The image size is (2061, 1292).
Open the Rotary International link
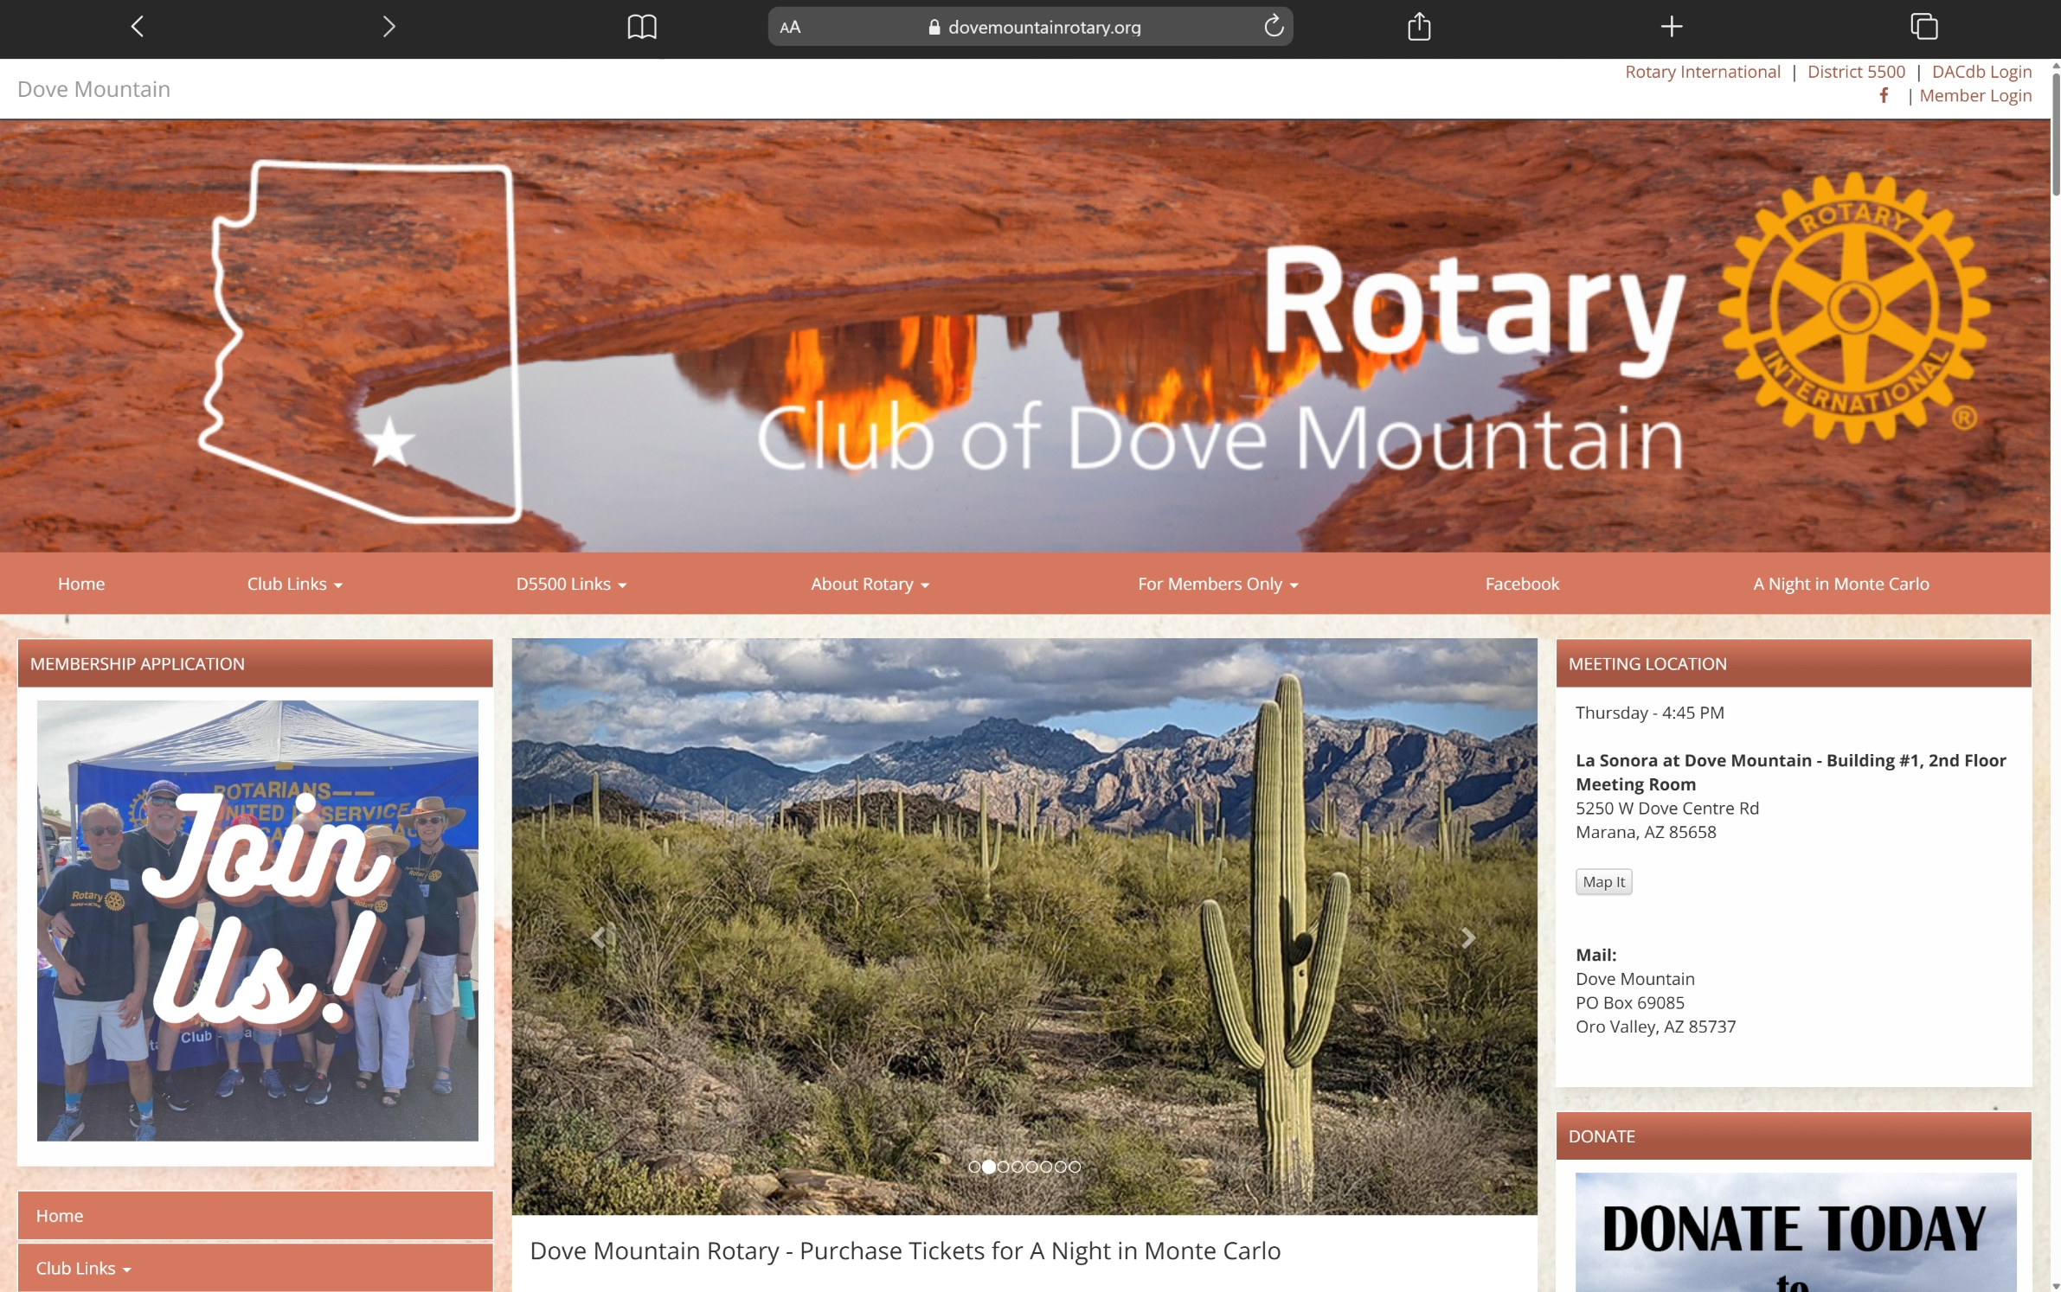click(x=1702, y=72)
